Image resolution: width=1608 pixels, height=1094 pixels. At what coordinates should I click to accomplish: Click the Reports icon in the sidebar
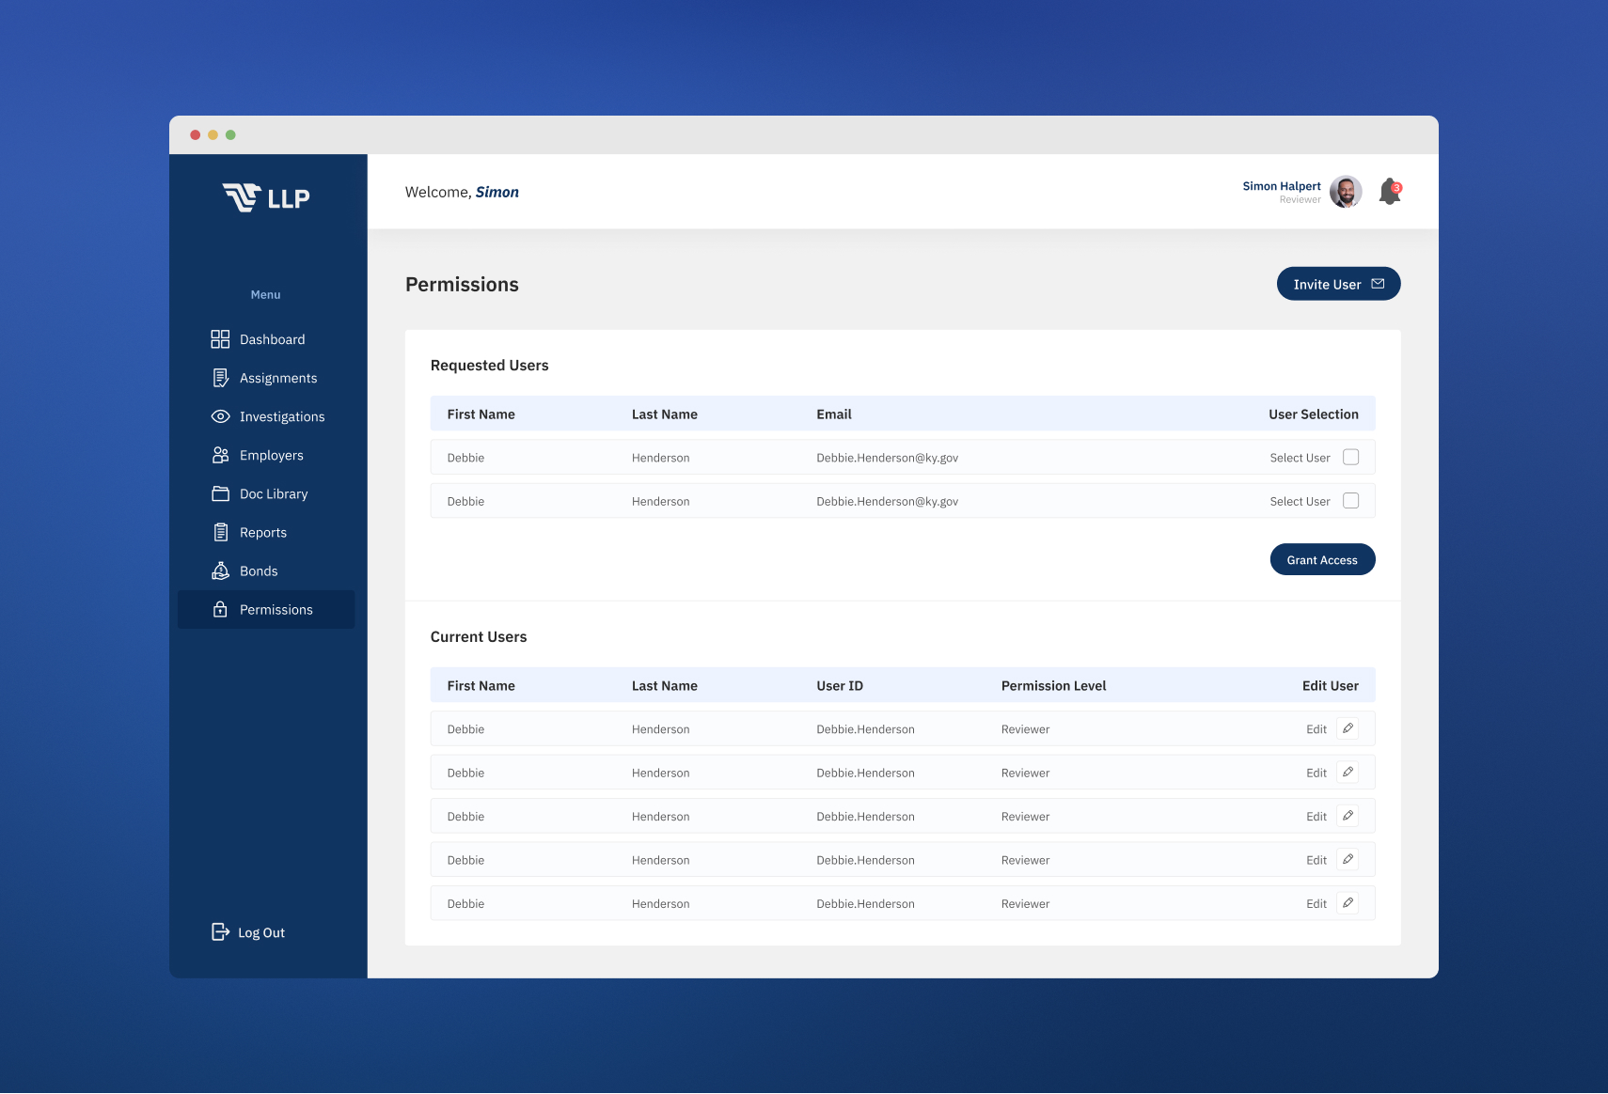(221, 532)
